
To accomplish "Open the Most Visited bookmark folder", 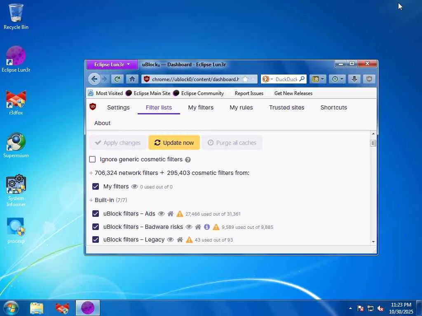I will click(105, 93).
